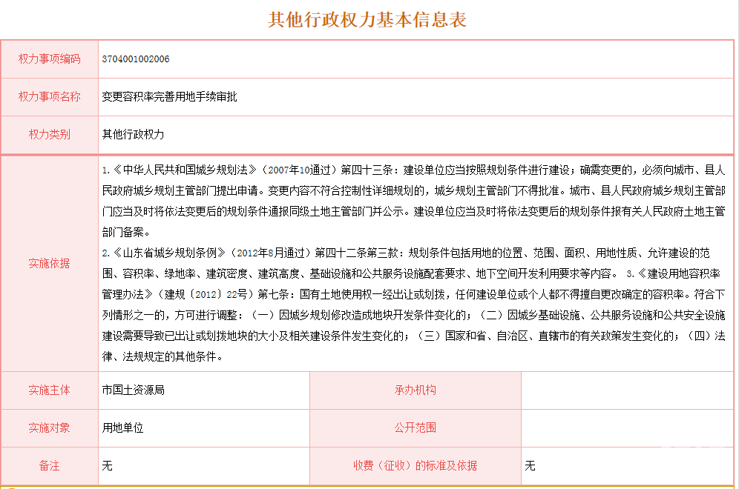Click the text 变更容积率完善用地手续审批
Screen dimensions: 739x489
point(169,96)
